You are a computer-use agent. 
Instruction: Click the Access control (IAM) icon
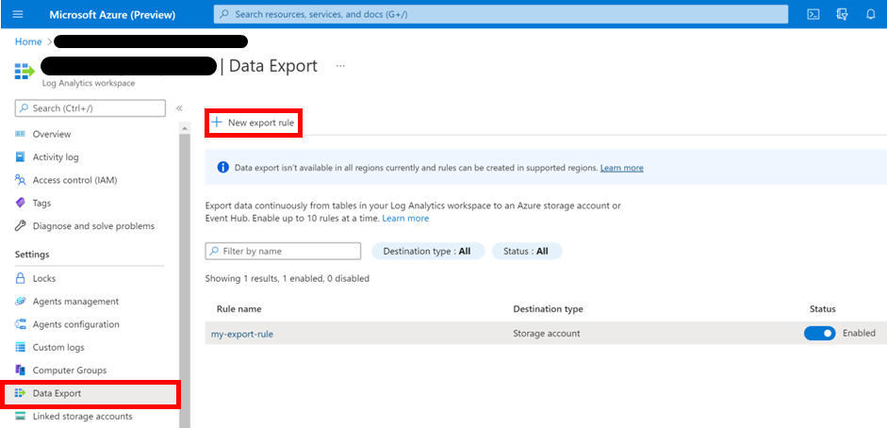21,180
